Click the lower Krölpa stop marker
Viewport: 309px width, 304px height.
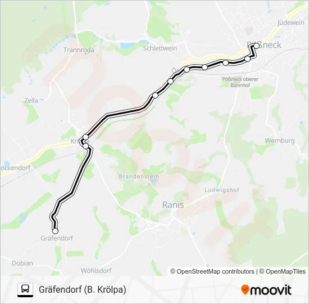(x=86, y=146)
